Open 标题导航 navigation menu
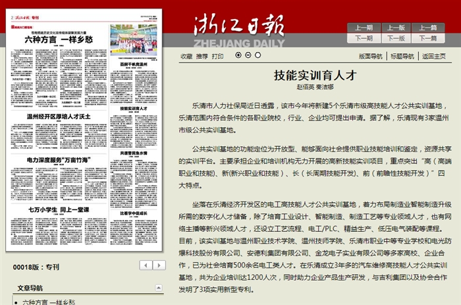This screenshot has height=305, width=461. [402, 57]
